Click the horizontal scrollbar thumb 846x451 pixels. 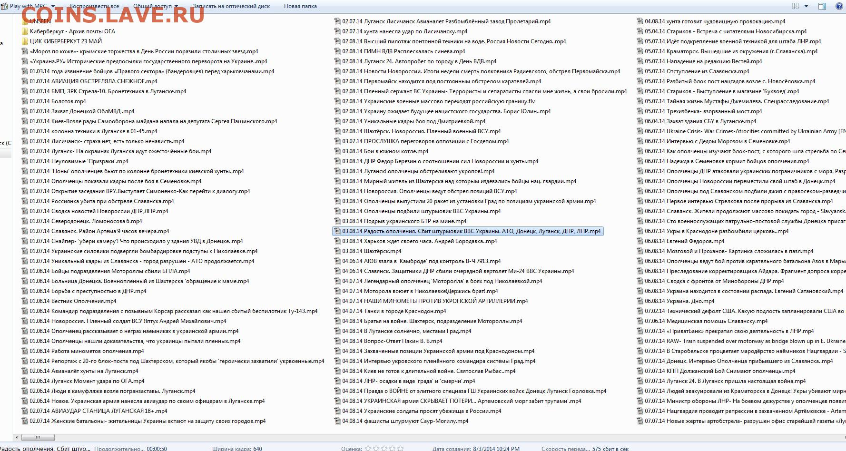point(38,437)
